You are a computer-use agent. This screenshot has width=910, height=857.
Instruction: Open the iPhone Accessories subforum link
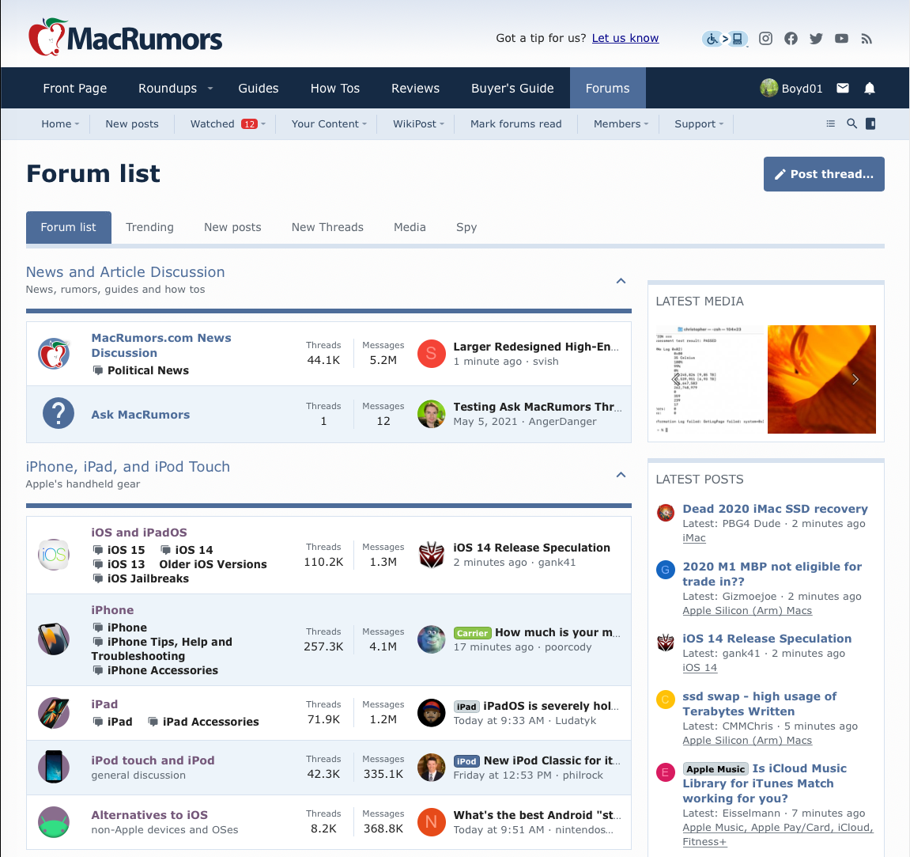point(163,670)
